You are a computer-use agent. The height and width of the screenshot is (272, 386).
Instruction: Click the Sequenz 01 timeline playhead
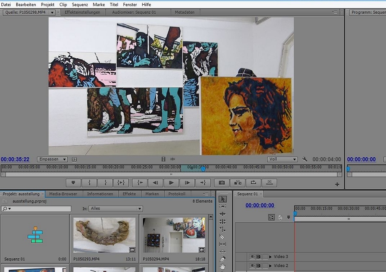295,213
